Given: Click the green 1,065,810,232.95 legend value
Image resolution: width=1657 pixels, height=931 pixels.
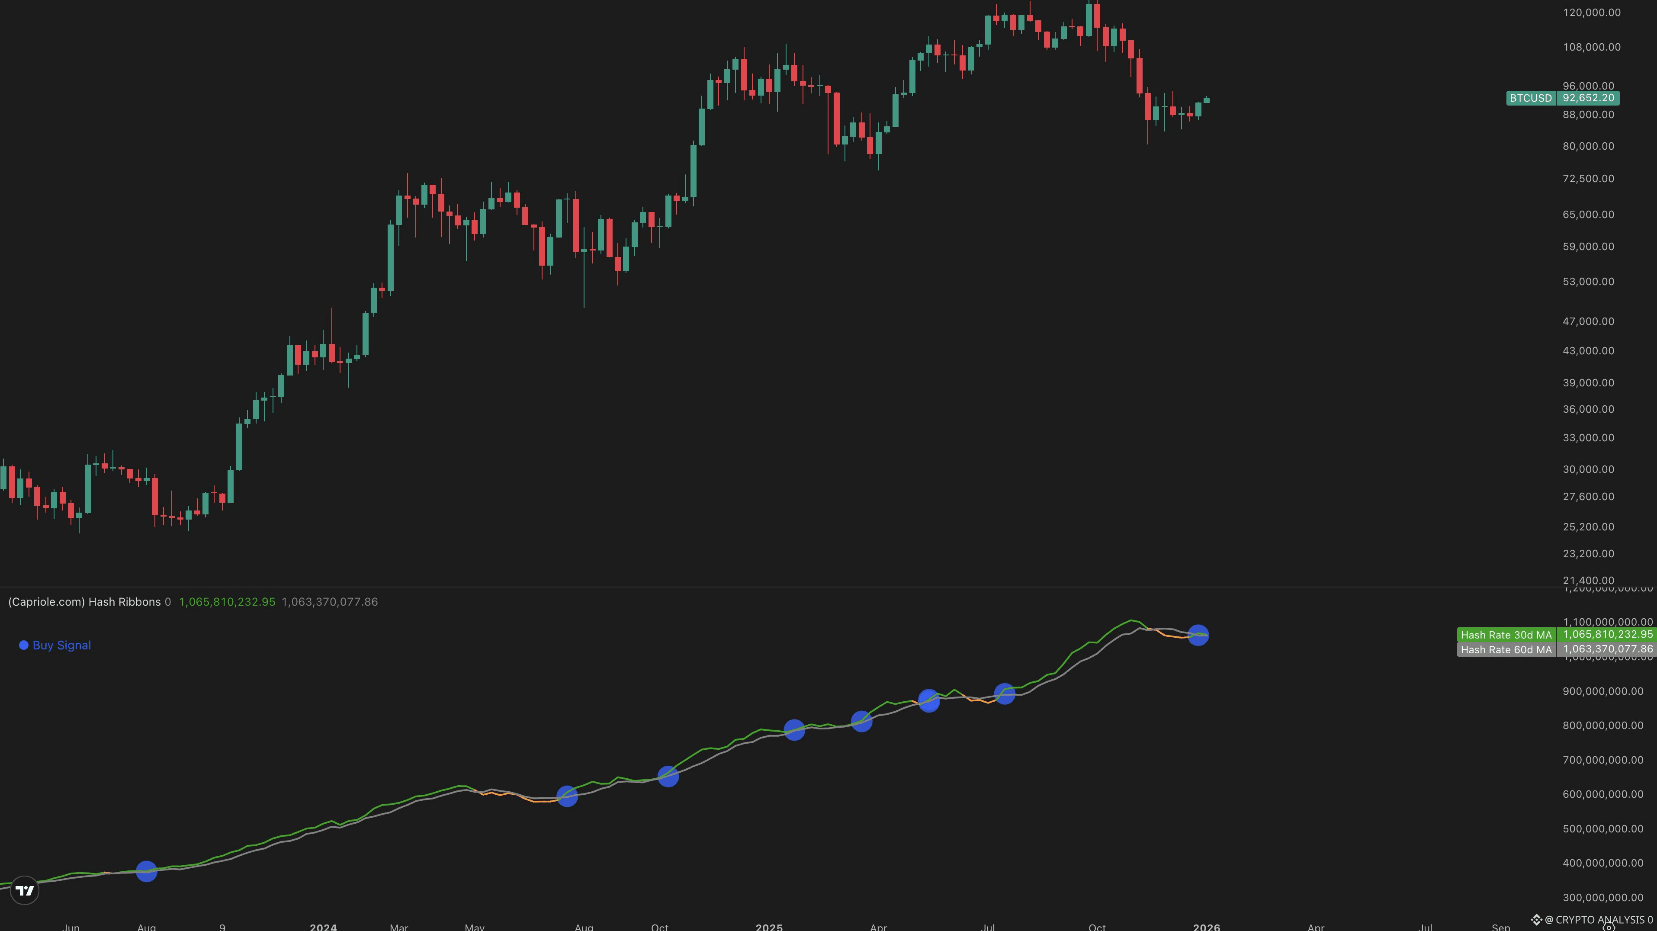Looking at the screenshot, I should (x=227, y=602).
